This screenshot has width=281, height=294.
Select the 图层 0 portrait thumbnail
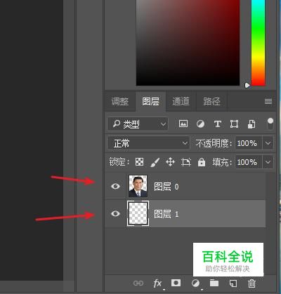click(138, 186)
